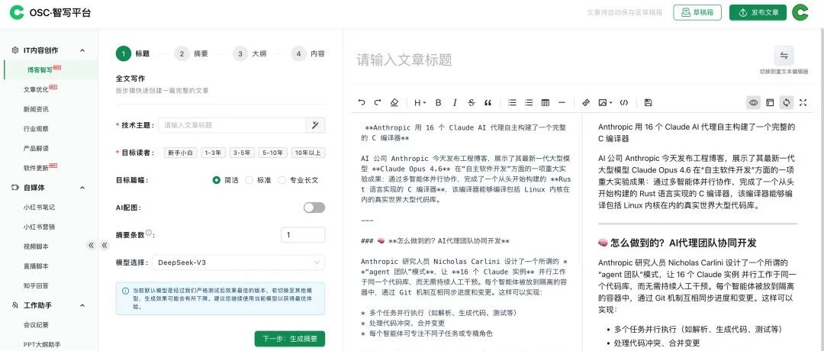Choose 1-3年 as target reader
824x351 pixels.
[213, 153]
